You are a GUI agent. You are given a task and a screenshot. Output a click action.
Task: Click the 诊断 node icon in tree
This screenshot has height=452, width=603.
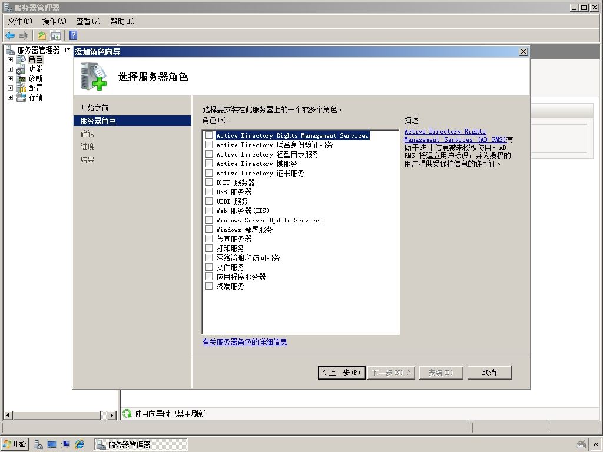[x=21, y=78]
